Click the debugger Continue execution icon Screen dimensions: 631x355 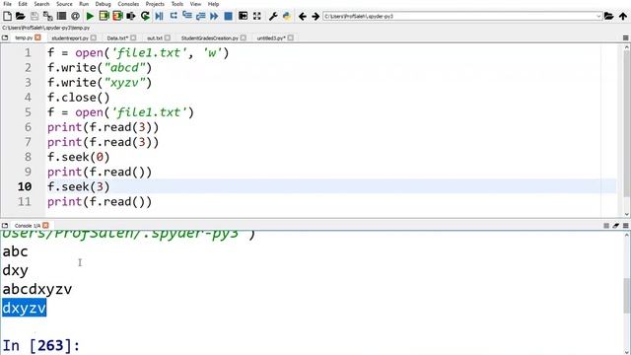[x=214, y=16]
